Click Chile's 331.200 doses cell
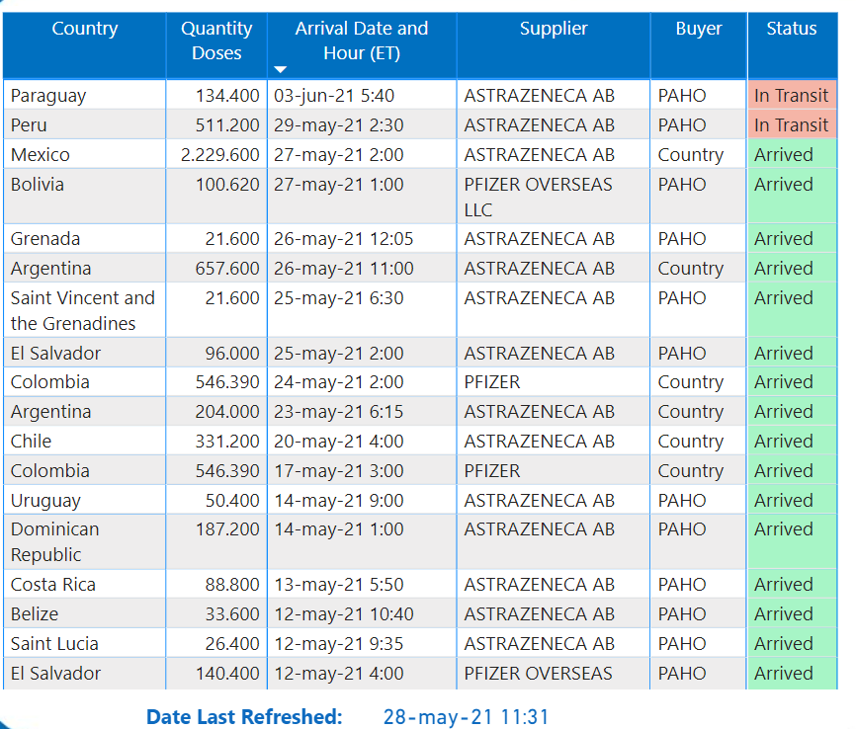 click(x=227, y=442)
